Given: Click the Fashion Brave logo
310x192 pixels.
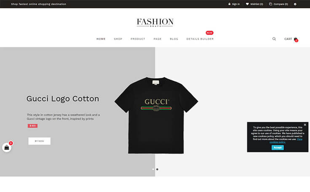Looking at the screenshot, I should coord(155,22).
